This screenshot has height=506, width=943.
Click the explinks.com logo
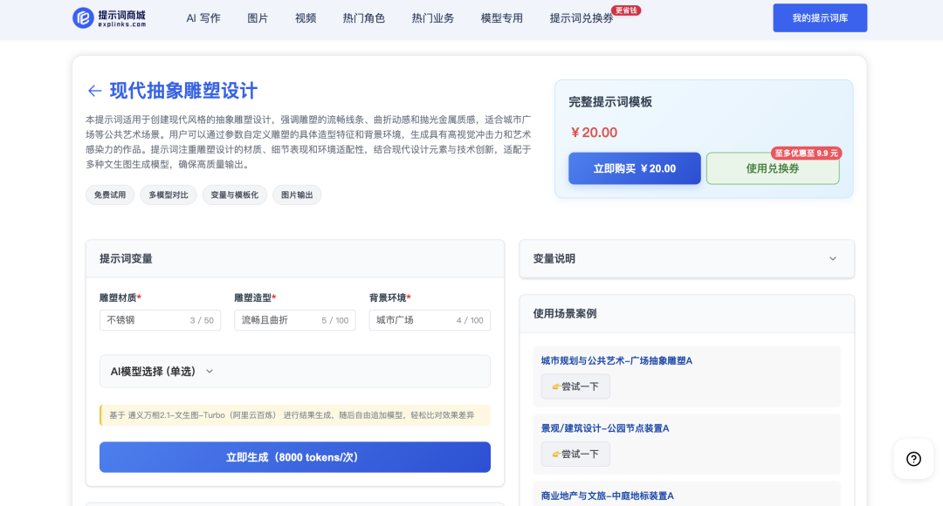(x=109, y=18)
